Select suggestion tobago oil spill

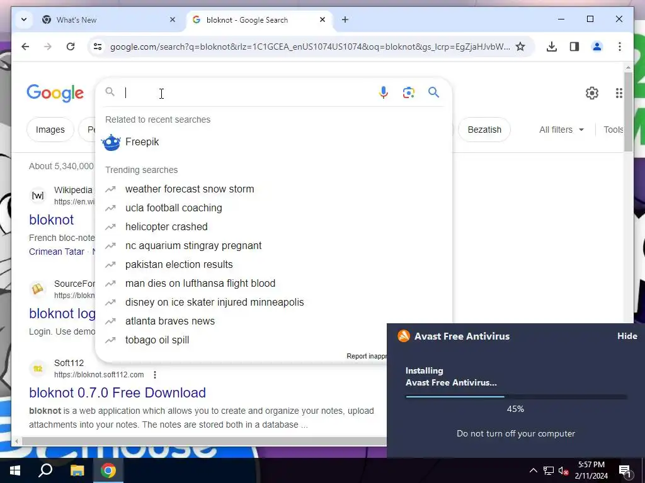tap(241, 340)
